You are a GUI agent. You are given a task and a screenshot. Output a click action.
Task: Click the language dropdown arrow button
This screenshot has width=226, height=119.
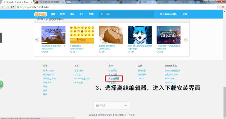(126, 106)
